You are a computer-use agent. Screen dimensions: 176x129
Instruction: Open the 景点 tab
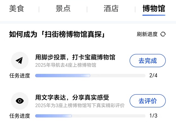63,8
